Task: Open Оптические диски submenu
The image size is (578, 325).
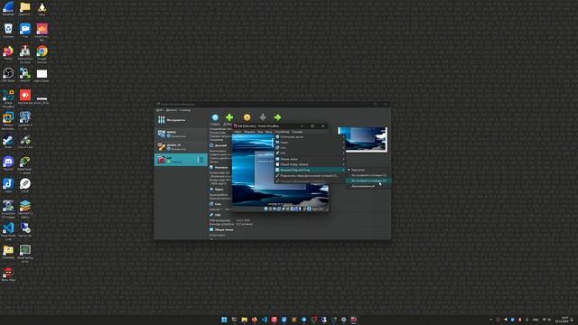Action: point(310,136)
